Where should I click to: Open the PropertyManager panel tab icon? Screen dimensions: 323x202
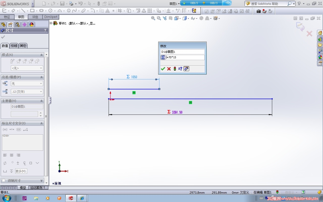[10, 24]
